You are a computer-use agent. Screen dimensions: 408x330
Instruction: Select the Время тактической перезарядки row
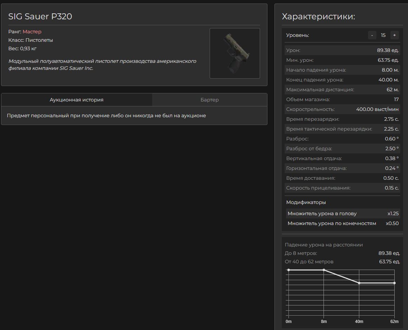(342, 129)
